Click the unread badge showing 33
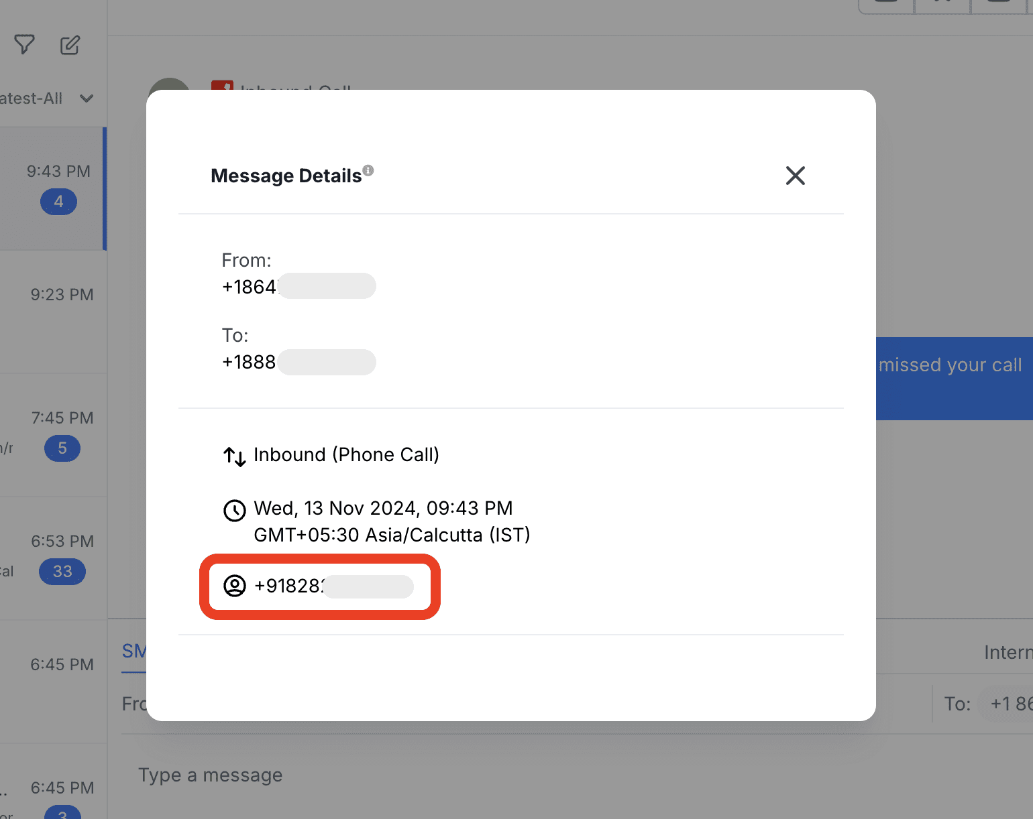The image size is (1033, 819). tap(62, 572)
